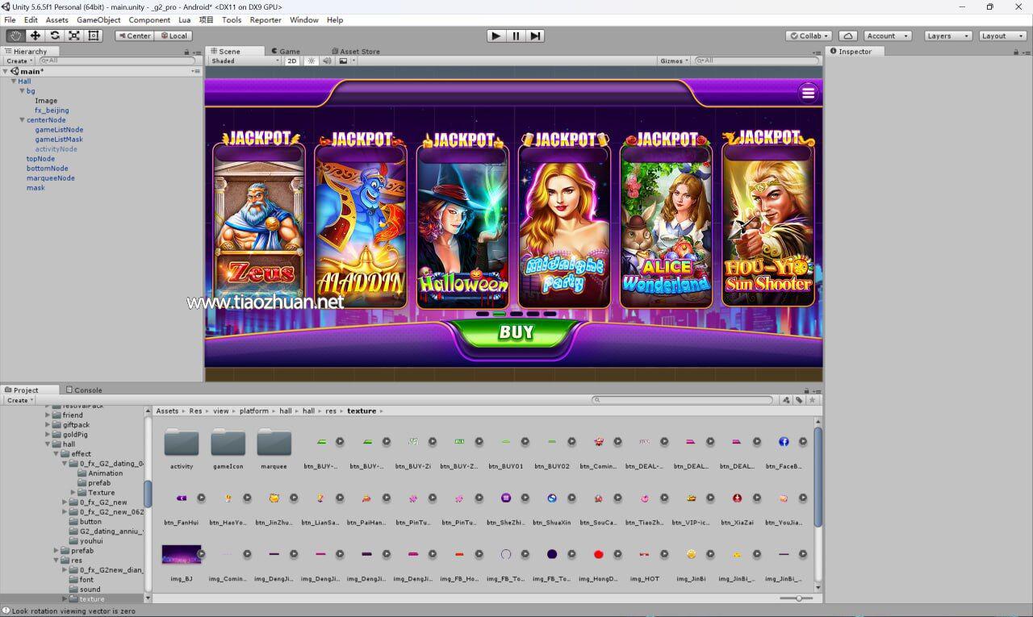Open the Shaded draw mode dropdown

coord(245,60)
